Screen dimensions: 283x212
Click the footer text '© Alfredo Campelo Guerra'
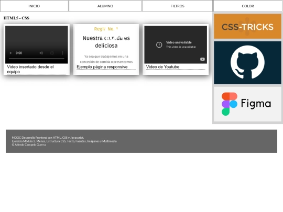29,145
